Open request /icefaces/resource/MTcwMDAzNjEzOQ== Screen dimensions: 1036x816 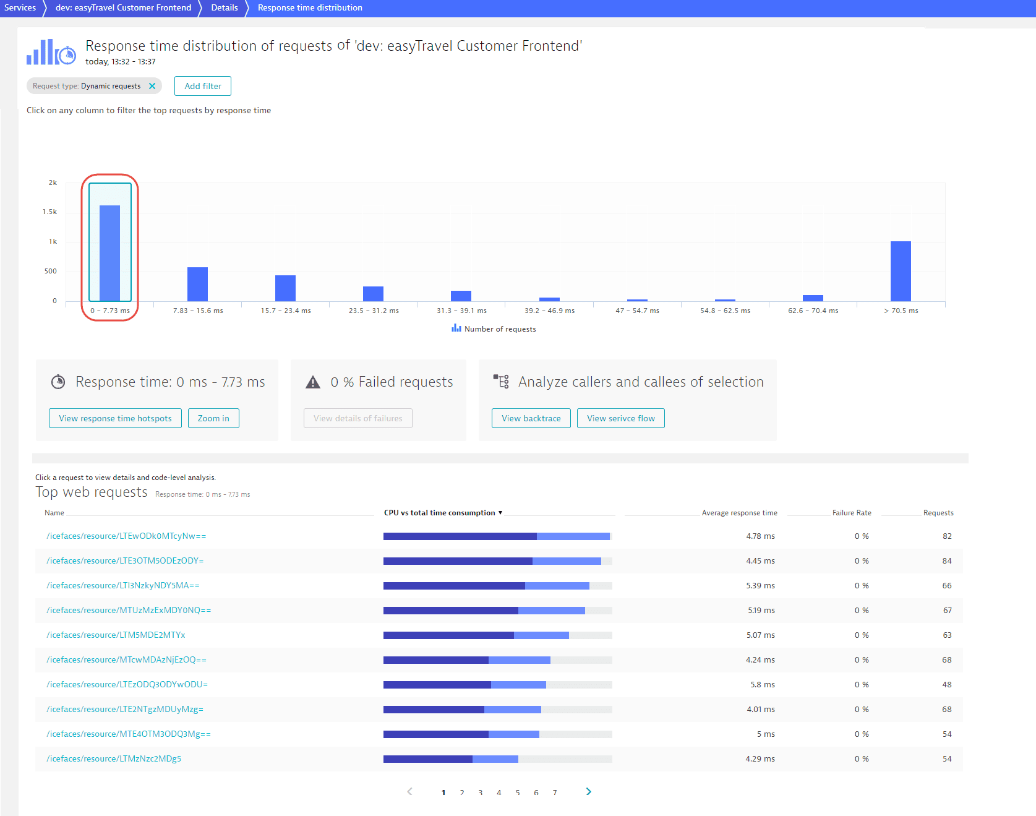click(126, 660)
